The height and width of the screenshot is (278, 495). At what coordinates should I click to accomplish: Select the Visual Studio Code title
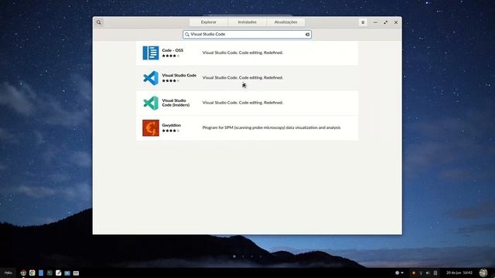[179, 76]
